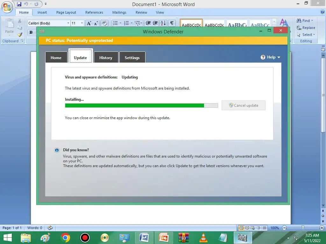
Task: Click the Change Styles icon
Action: [284, 23]
